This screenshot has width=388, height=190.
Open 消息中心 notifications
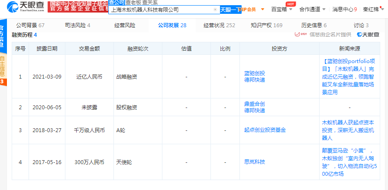[344, 9]
